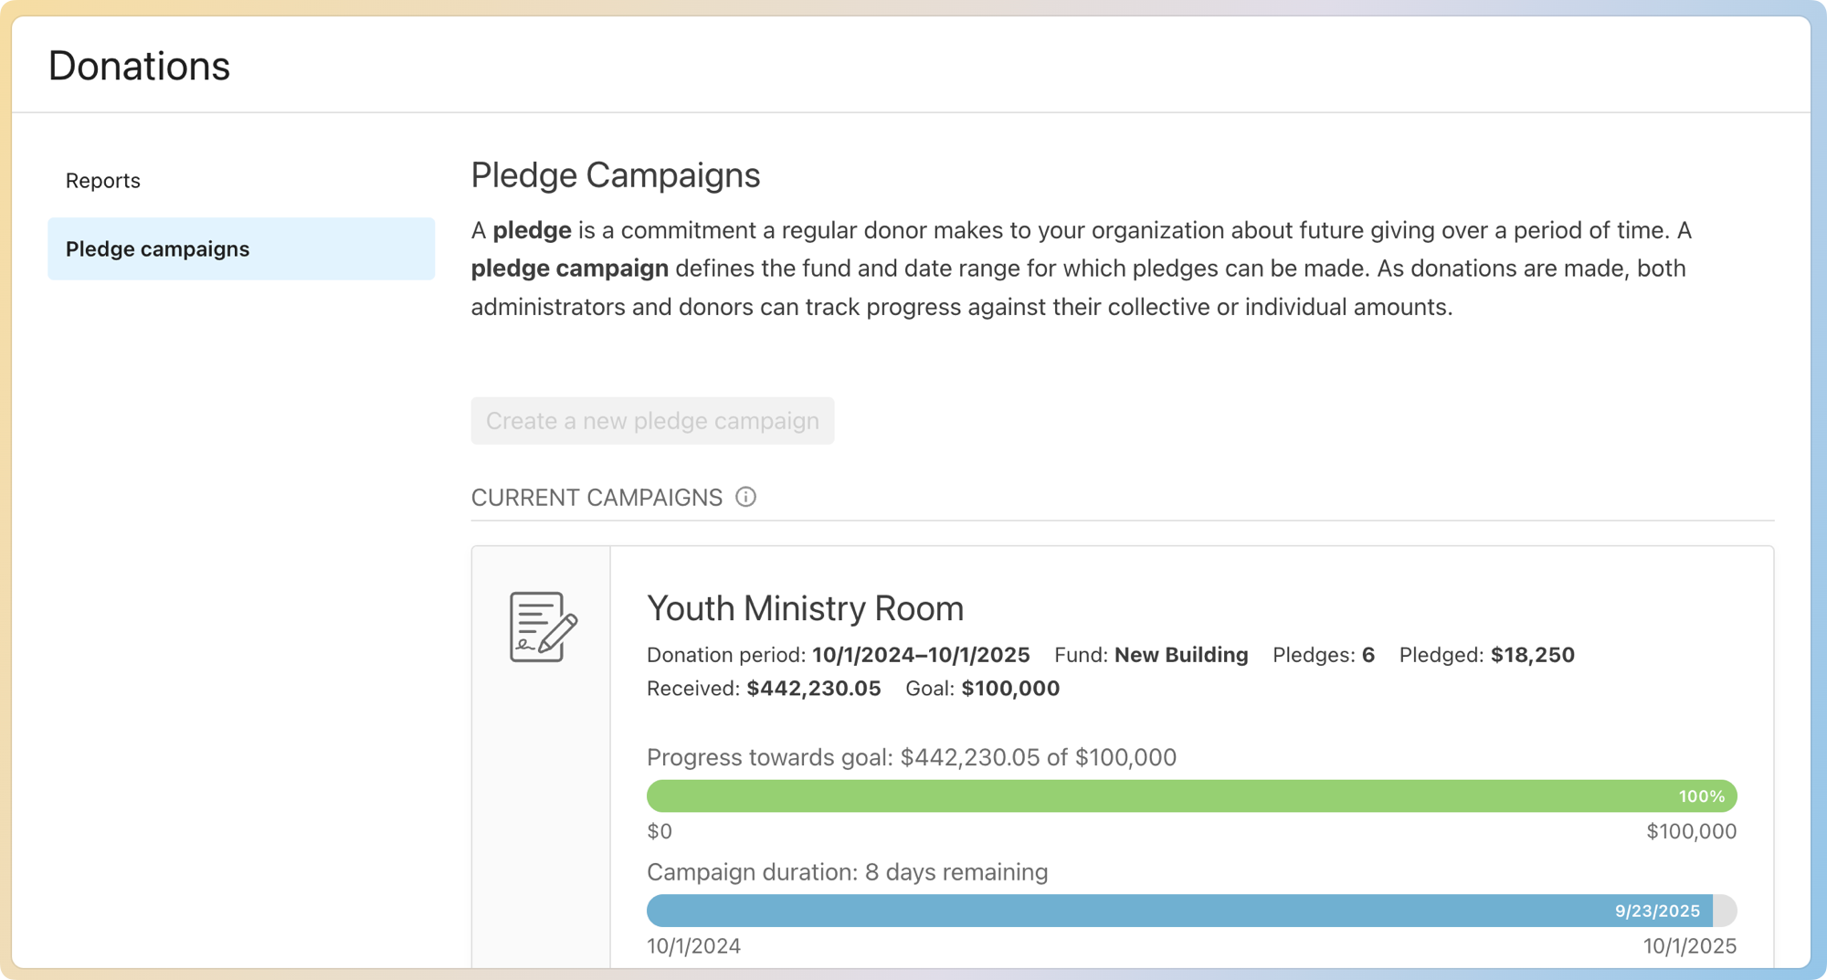Click the gray unfilled end of duration bar
The width and height of the screenshot is (1827, 980).
1725,911
